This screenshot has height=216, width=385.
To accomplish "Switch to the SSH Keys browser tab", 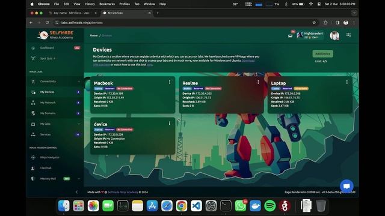I will pyautogui.click(x=73, y=13).
